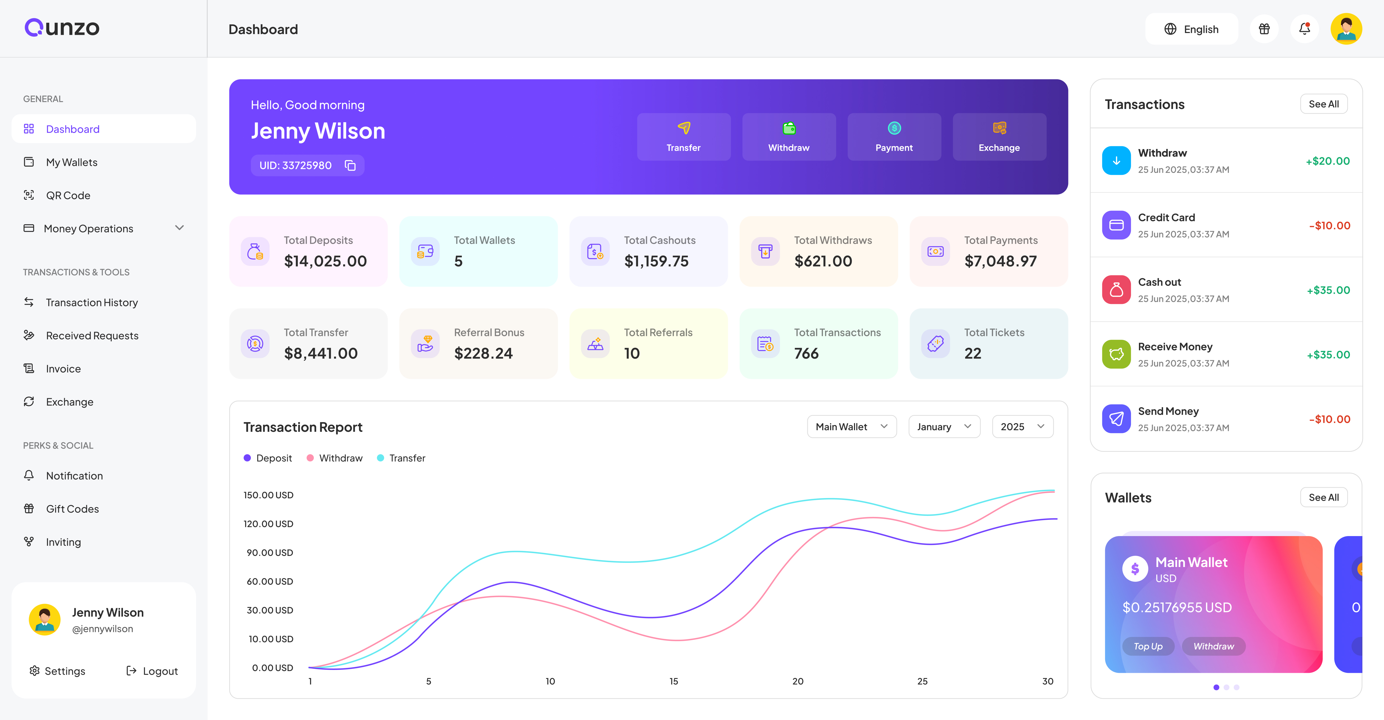Click the Withdraw quick action in banner
Screen dimensions: 1384x720
789,137
